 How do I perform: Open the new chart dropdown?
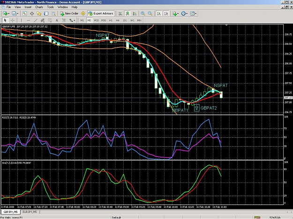pos(6,14)
